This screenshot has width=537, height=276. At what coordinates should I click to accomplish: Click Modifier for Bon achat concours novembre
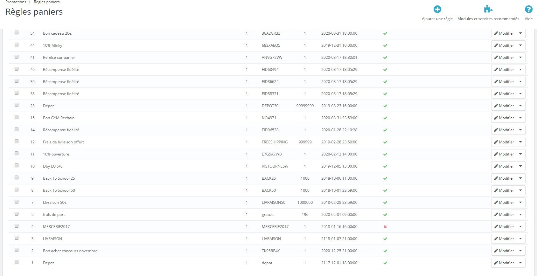click(x=504, y=251)
